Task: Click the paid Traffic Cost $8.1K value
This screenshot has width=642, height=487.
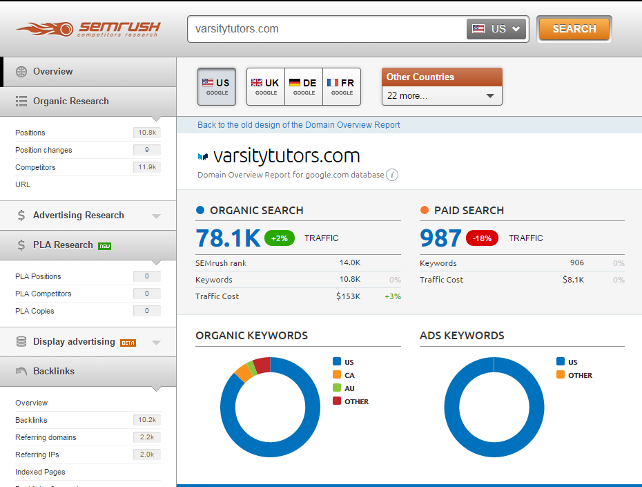Action: tap(573, 280)
